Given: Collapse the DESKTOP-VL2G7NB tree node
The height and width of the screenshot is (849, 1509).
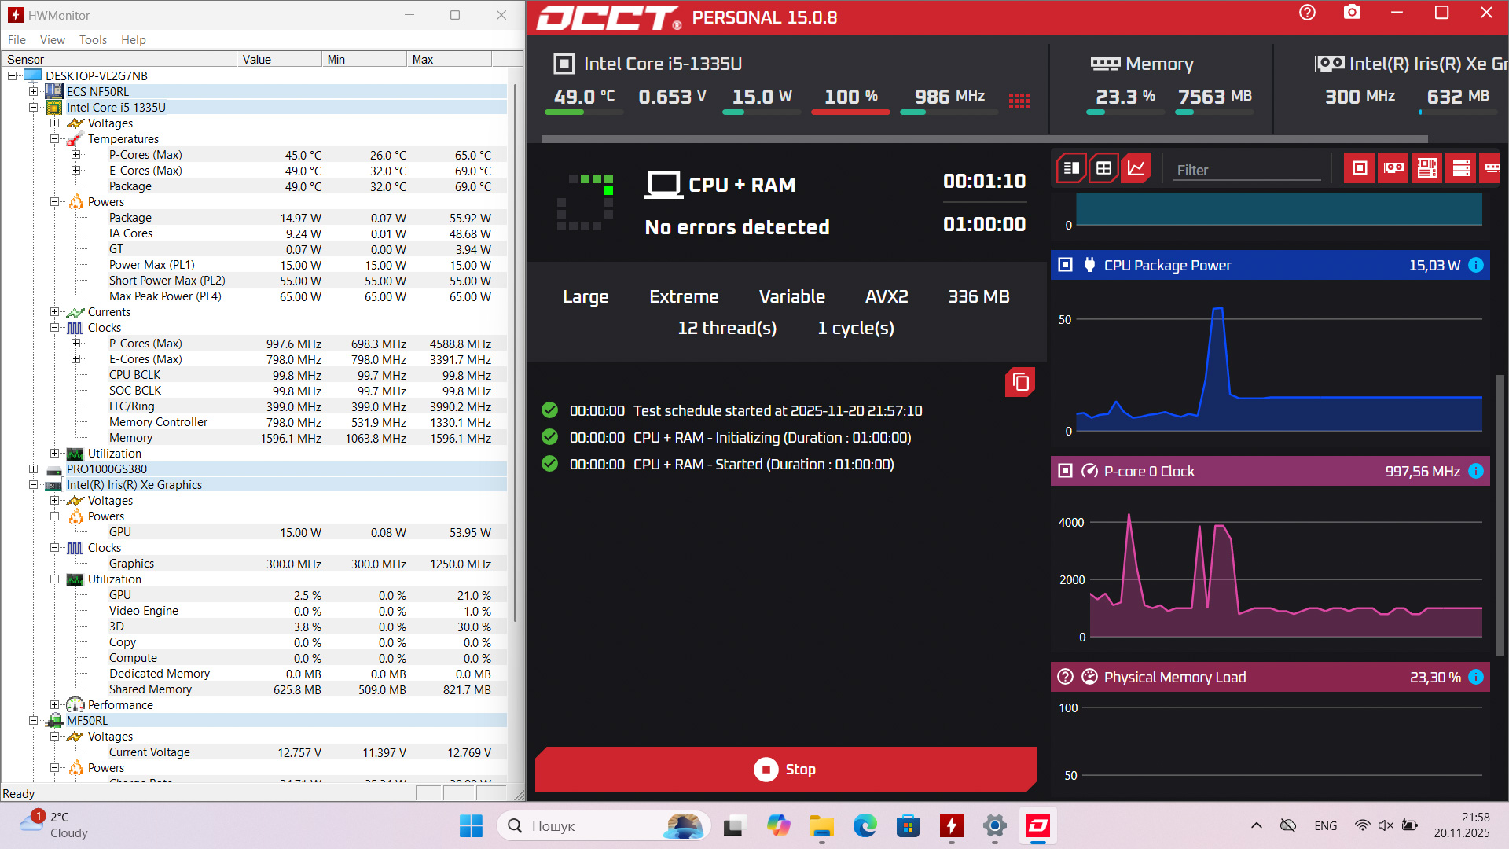Looking at the screenshot, I should (13, 76).
